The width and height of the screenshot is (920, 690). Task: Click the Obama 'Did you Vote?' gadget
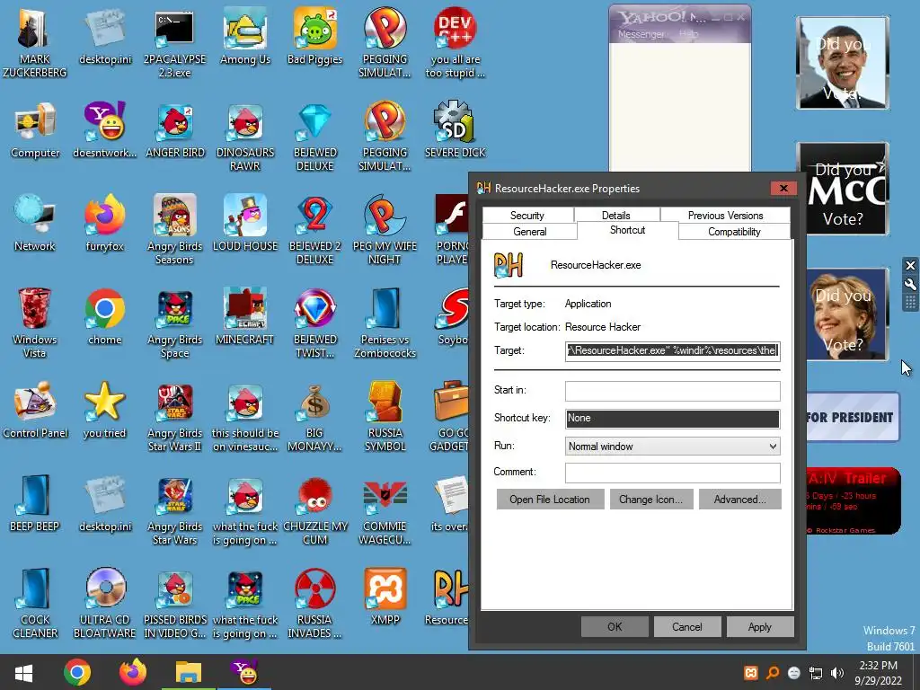[x=843, y=63]
